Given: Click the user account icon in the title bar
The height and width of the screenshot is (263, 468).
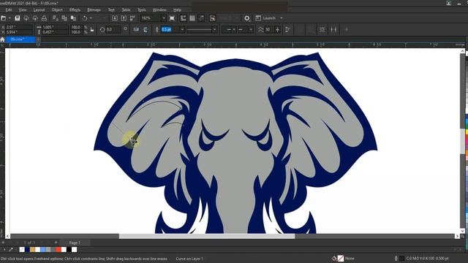Looking at the screenshot, I should tap(448, 3).
